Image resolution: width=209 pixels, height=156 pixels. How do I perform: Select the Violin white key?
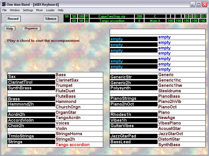click(x=79, y=128)
